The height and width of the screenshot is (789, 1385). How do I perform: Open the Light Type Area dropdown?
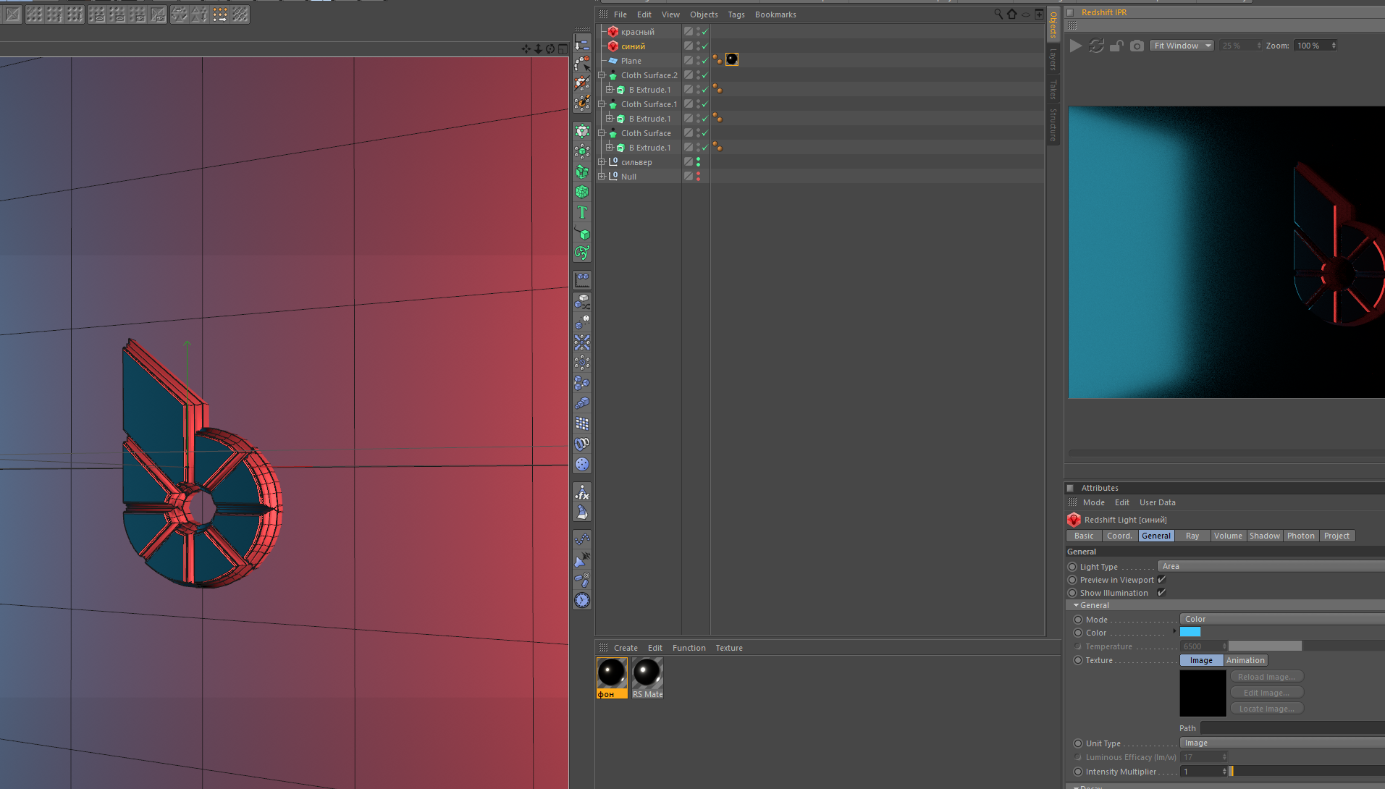coord(1271,566)
